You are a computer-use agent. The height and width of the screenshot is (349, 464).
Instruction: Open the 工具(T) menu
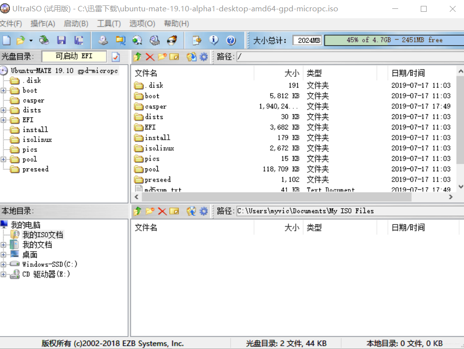point(109,24)
